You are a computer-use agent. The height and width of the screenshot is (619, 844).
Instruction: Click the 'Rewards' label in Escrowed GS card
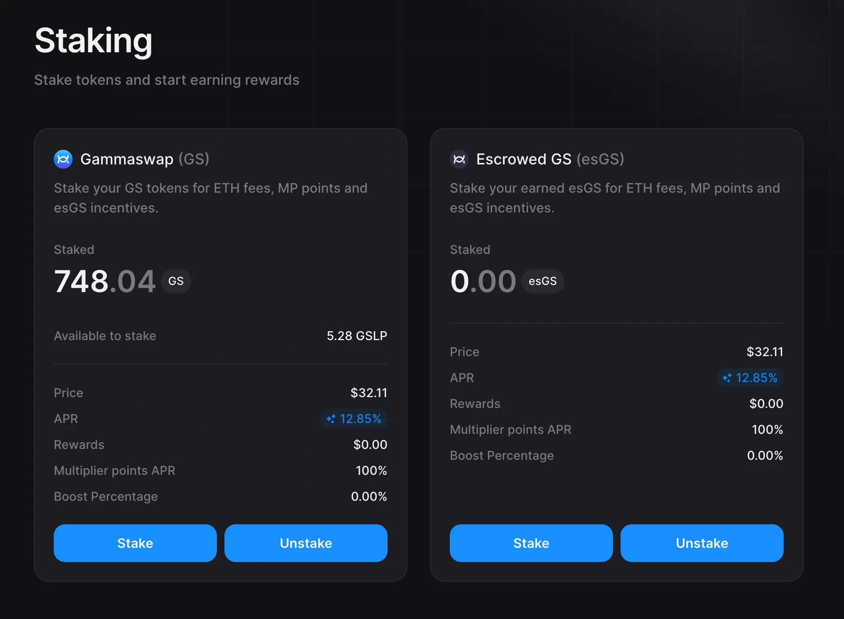tap(475, 404)
